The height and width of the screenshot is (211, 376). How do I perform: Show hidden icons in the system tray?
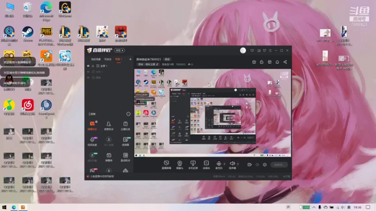314,207
